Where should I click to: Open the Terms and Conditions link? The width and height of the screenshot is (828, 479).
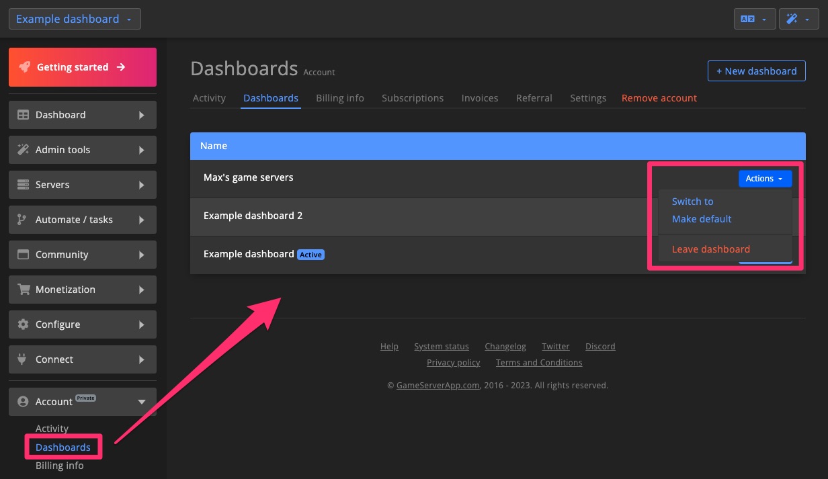click(x=538, y=362)
